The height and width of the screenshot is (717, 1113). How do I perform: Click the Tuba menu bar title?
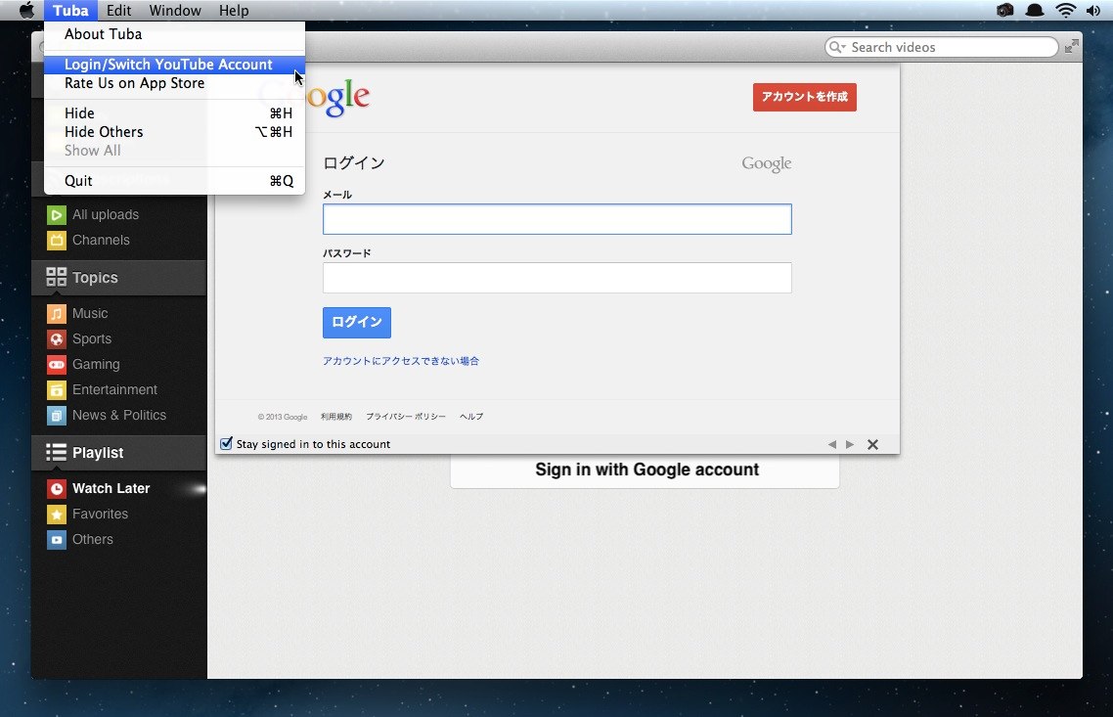[x=71, y=10]
